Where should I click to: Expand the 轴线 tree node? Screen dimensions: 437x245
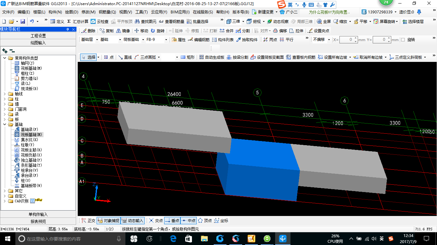[x=5, y=94]
